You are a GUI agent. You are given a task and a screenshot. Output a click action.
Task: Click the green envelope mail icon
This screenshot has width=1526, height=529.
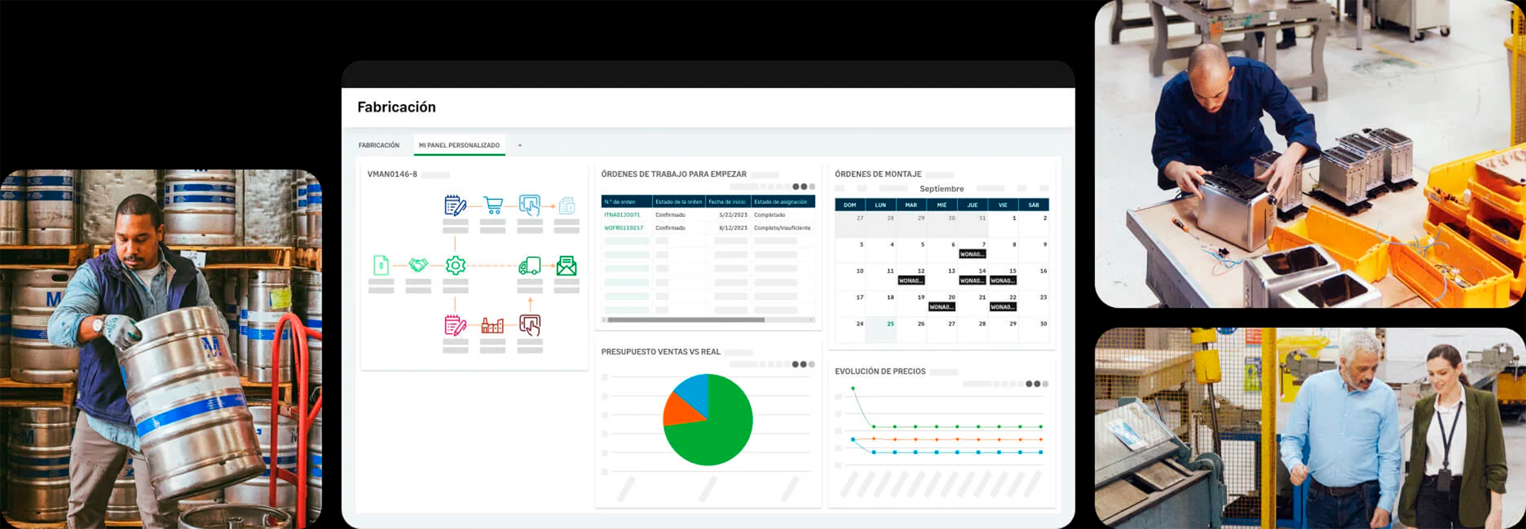point(566,266)
